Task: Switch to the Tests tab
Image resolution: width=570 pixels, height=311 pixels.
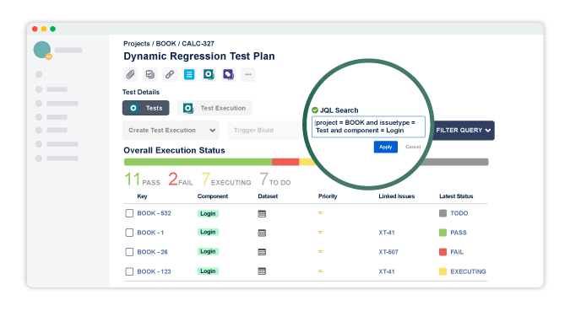Action: click(x=146, y=108)
